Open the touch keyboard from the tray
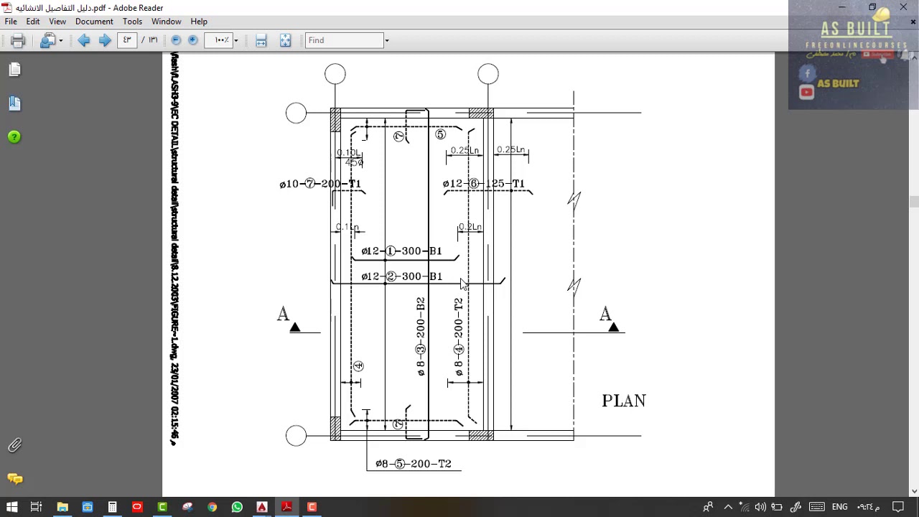Screen dimensions: 919x517 click(x=816, y=507)
